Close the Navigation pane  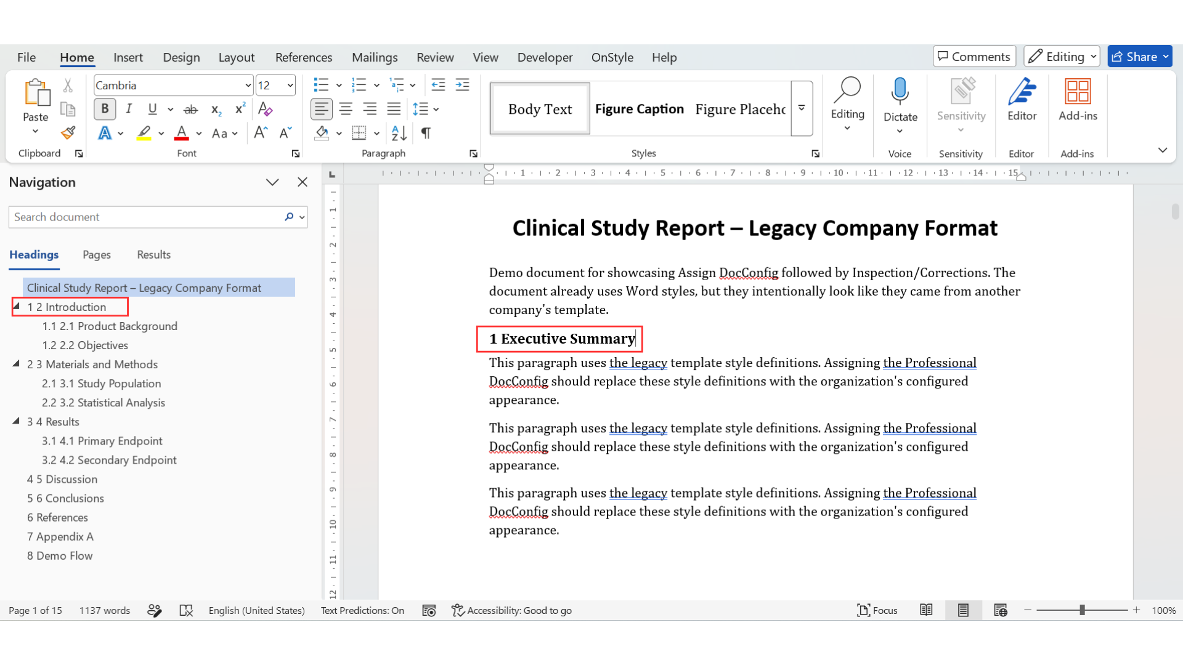point(303,182)
